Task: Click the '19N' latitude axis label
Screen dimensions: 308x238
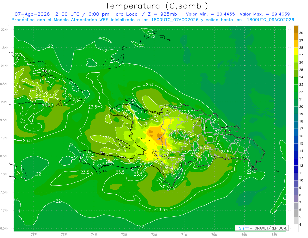Action: click(4, 138)
